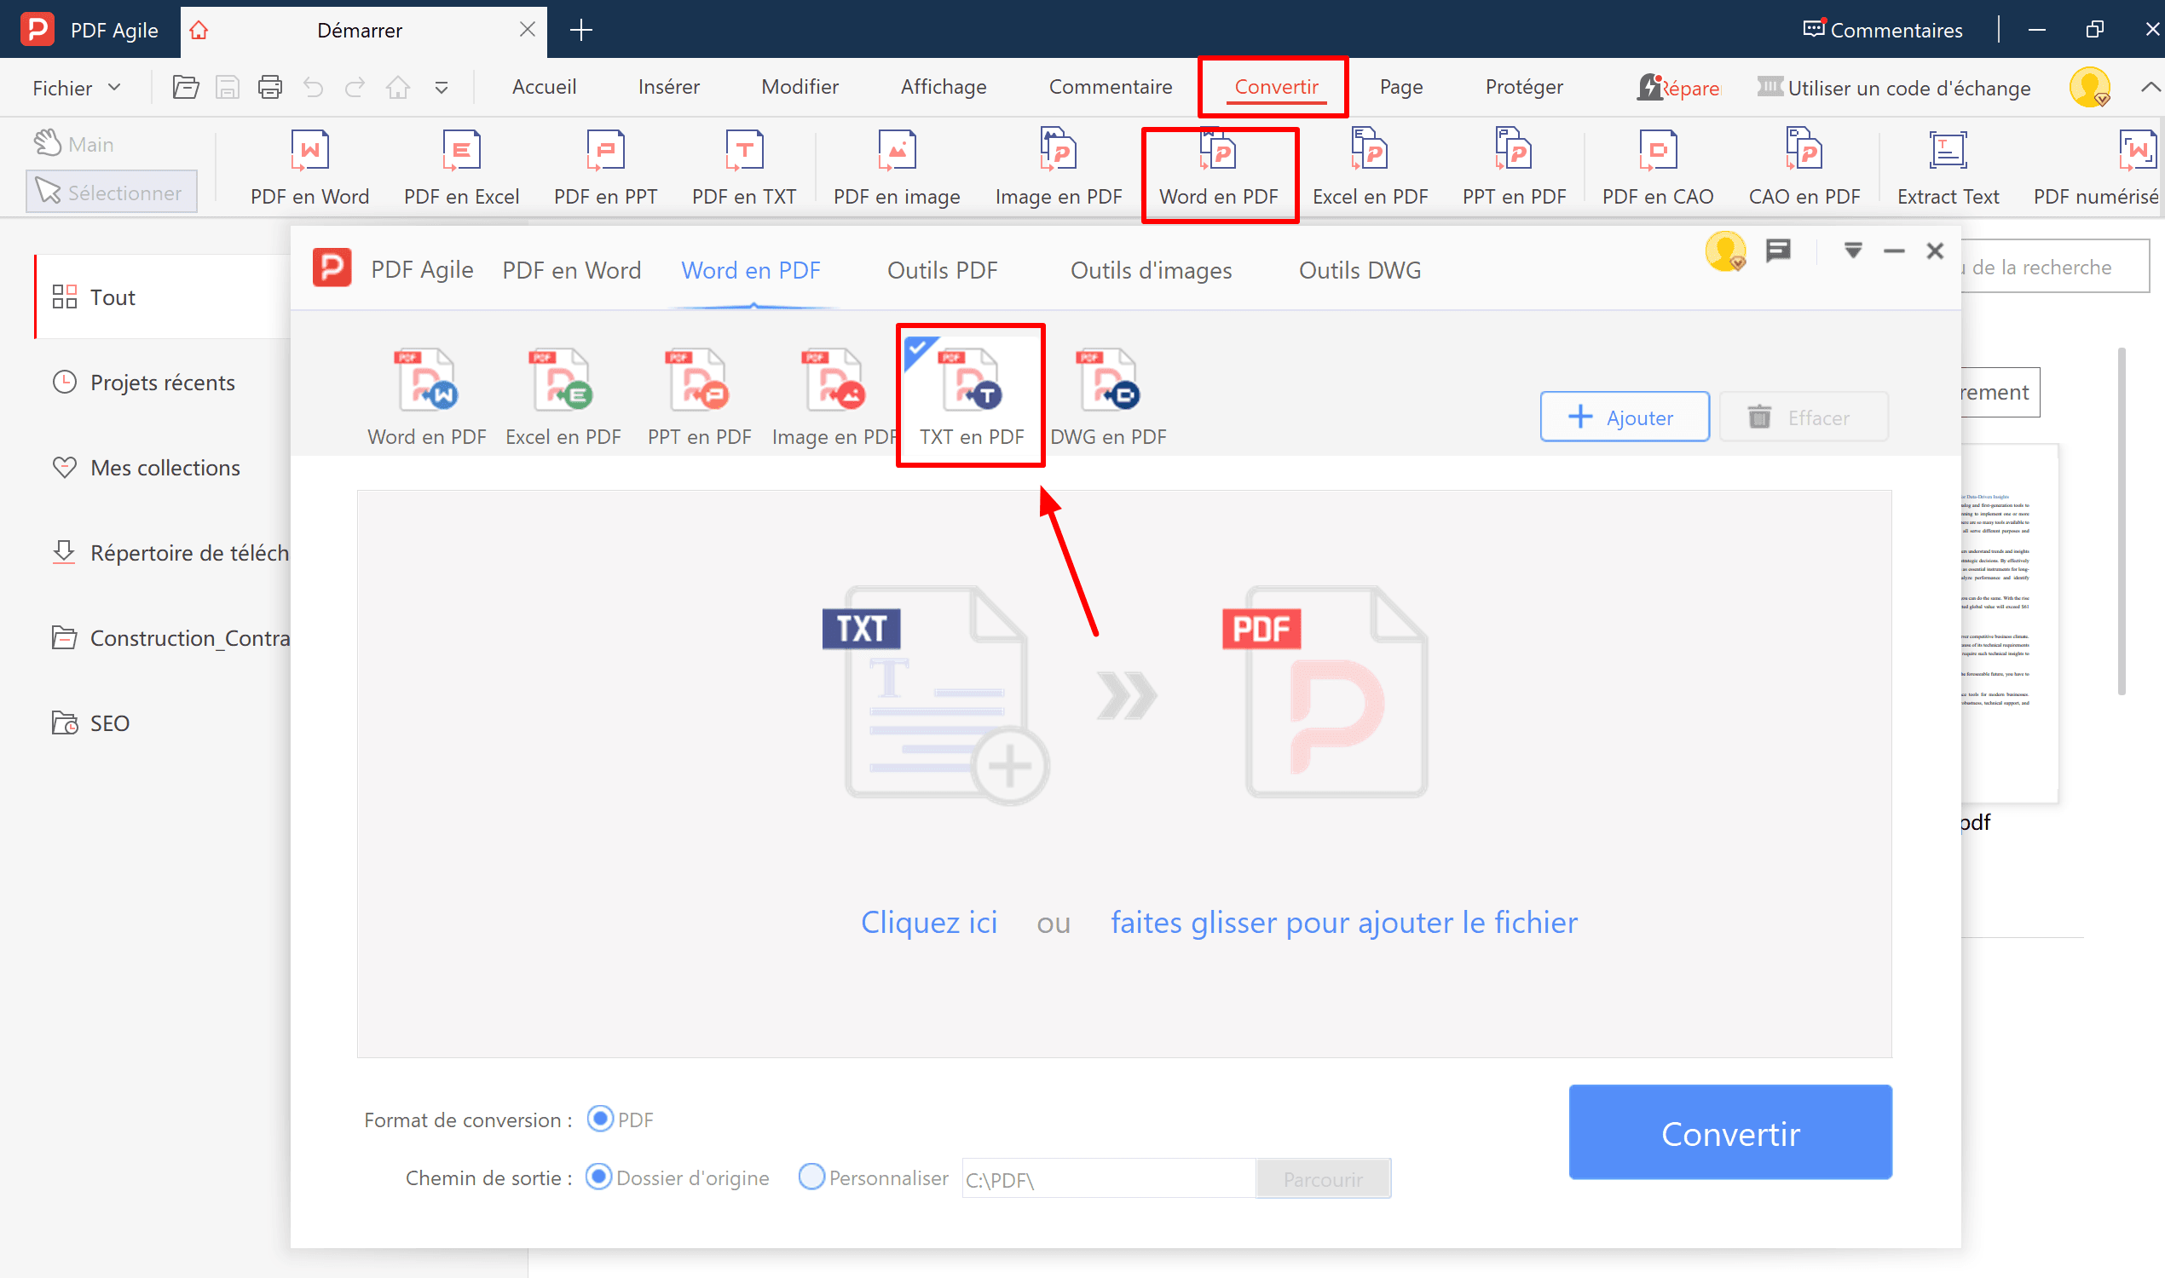Click the Parcourir button
Viewport: 2165px width, 1278px height.
[1322, 1178]
